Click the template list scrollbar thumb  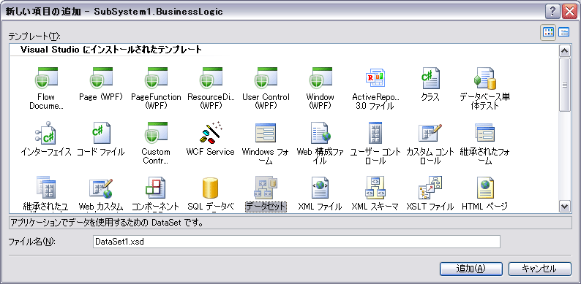(x=565, y=85)
